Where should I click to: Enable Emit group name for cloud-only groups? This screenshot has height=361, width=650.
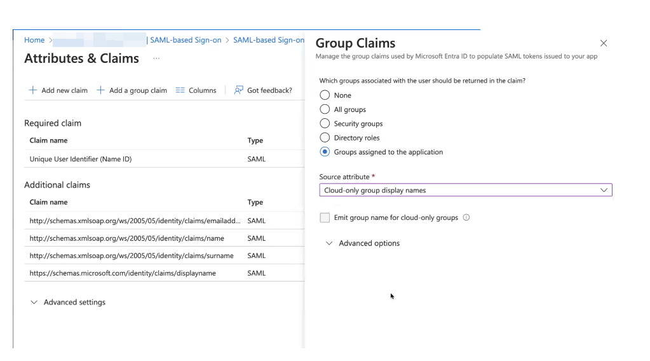[x=325, y=217]
